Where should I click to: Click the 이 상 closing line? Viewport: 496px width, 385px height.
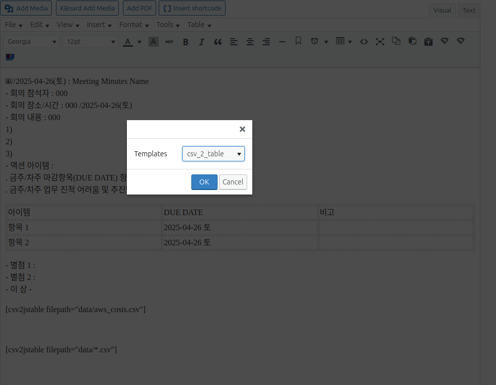[19, 289]
